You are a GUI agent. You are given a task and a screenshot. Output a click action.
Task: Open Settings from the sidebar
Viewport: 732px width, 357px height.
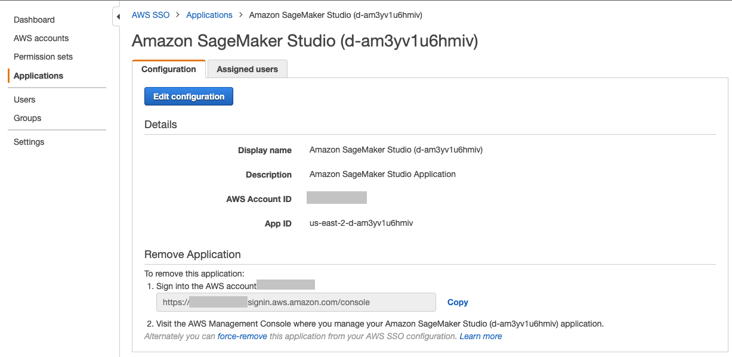click(x=29, y=142)
